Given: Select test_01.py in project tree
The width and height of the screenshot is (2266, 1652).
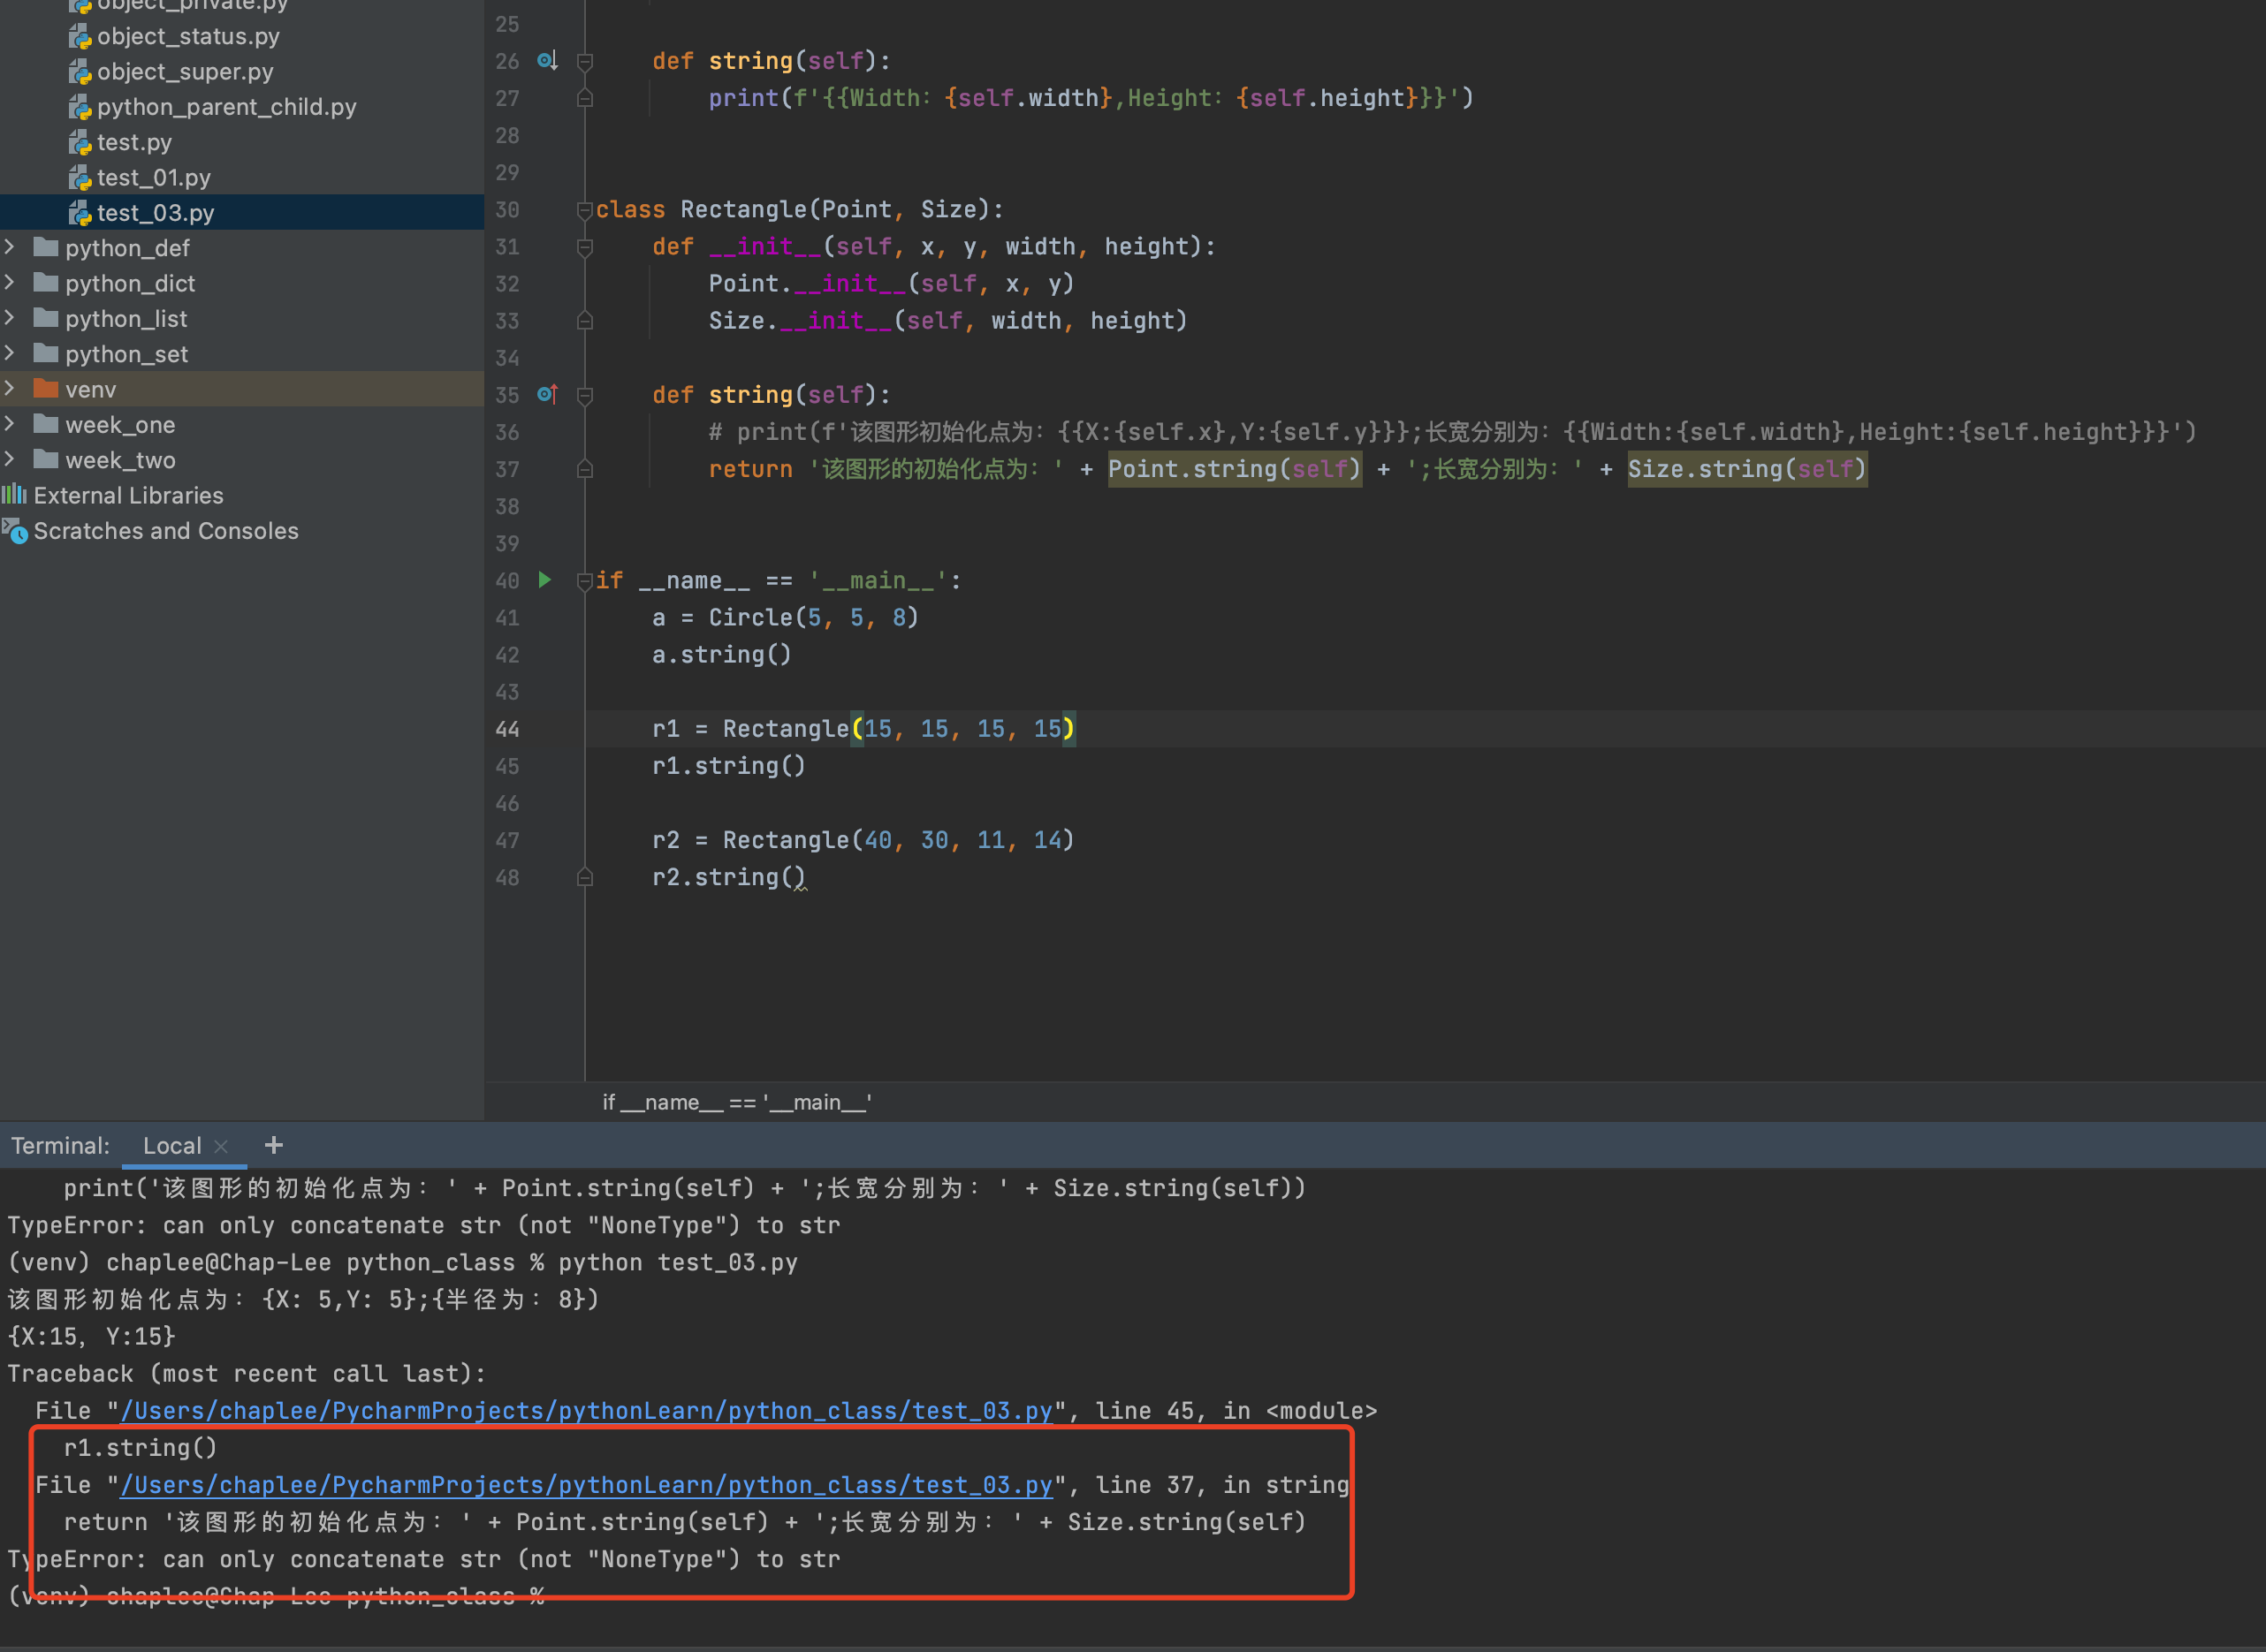Looking at the screenshot, I should pyautogui.click(x=154, y=178).
